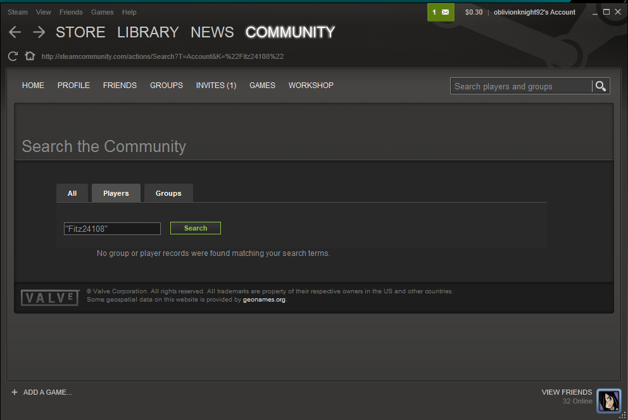Open oblivionknight92's Account menu

(535, 12)
